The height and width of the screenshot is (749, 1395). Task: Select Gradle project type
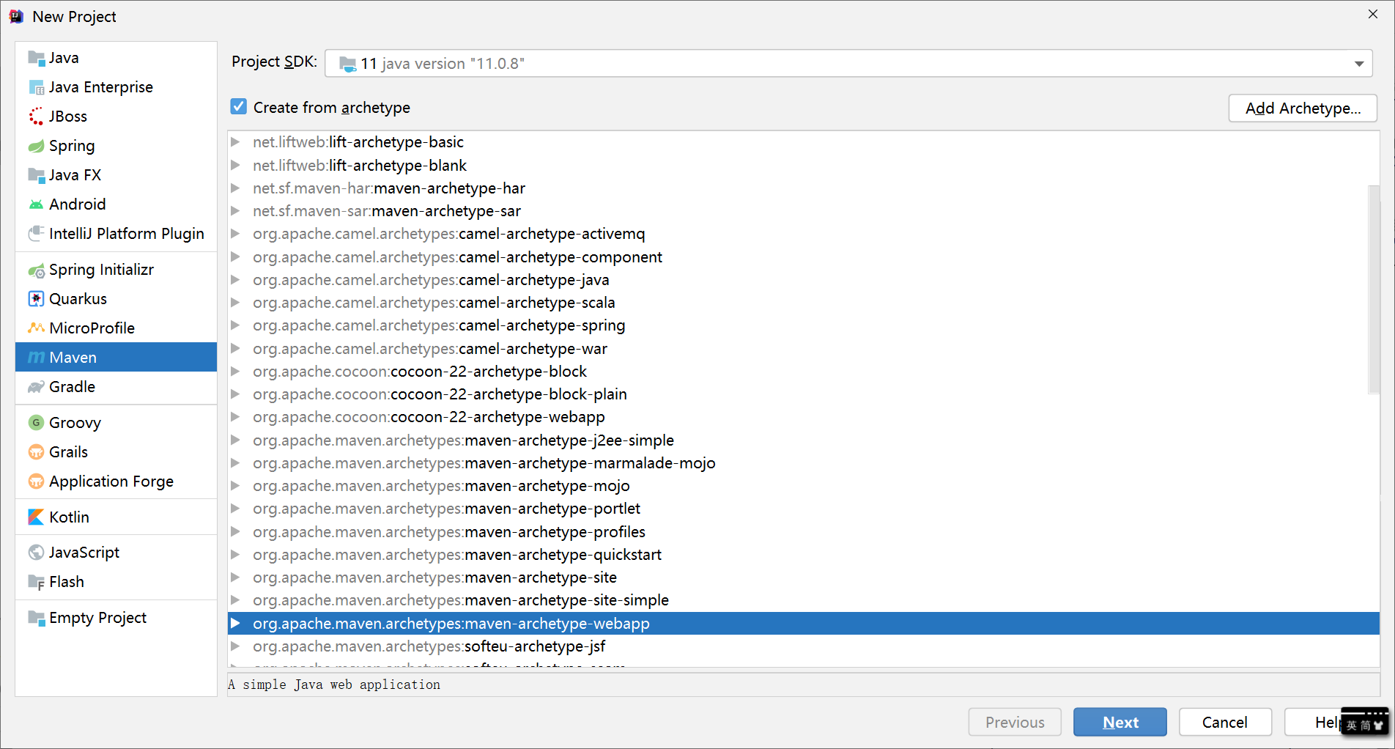tap(116, 387)
